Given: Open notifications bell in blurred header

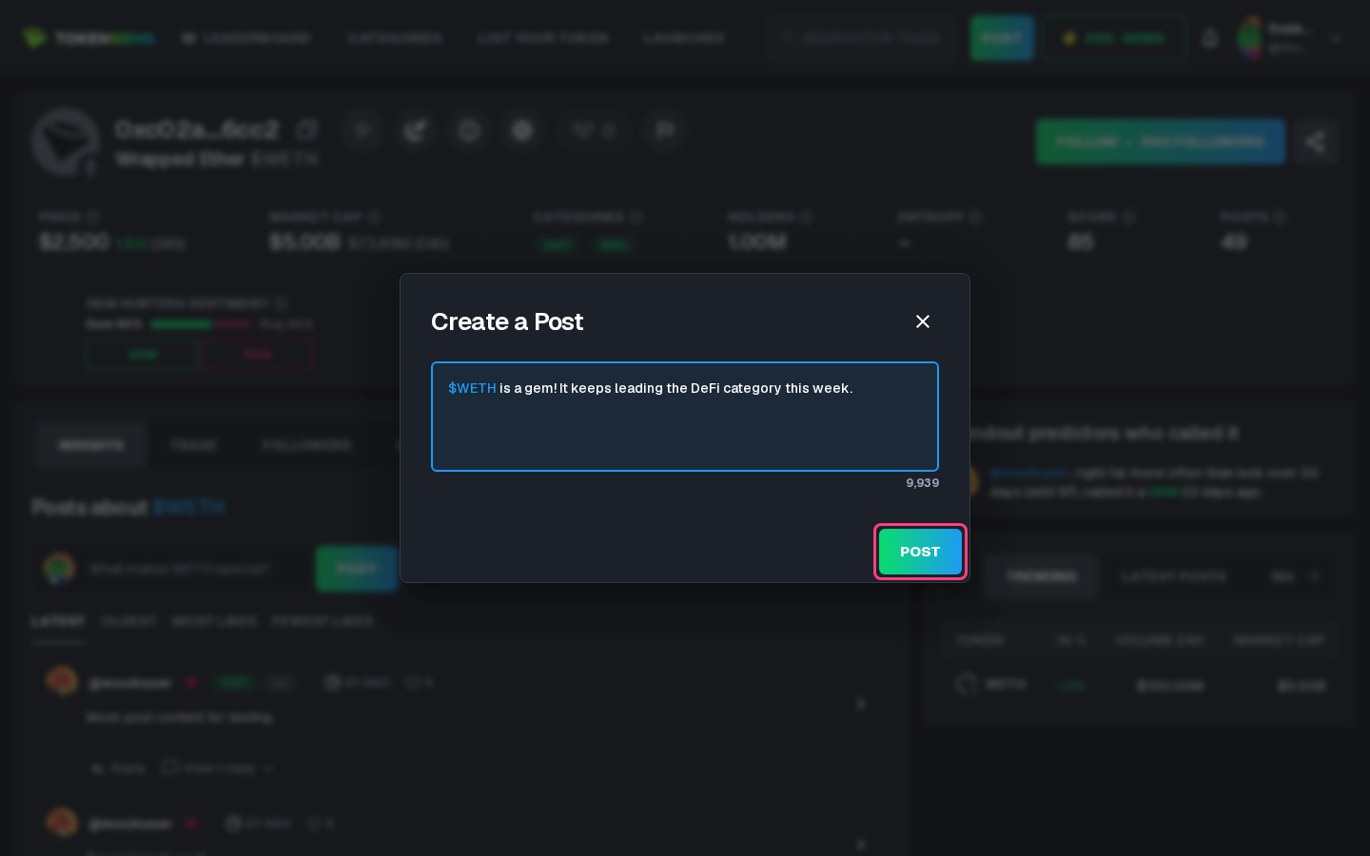Looking at the screenshot, I should tap(1210, 38).
